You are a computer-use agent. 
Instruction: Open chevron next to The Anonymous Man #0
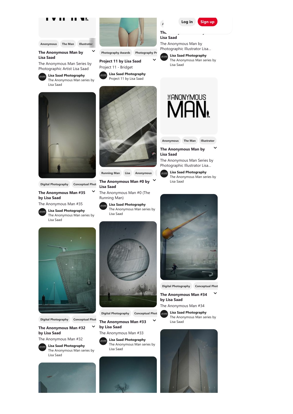click(x=154, y=180)
